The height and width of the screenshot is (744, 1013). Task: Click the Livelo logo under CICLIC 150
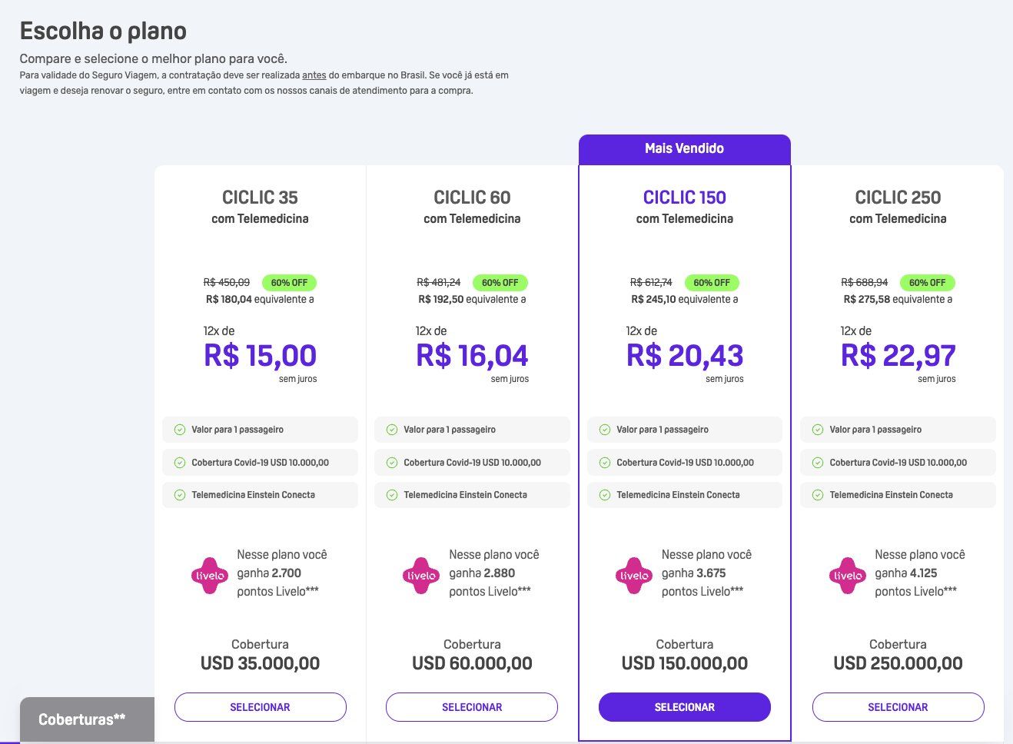pyautogui.click(x=634, y=575)
